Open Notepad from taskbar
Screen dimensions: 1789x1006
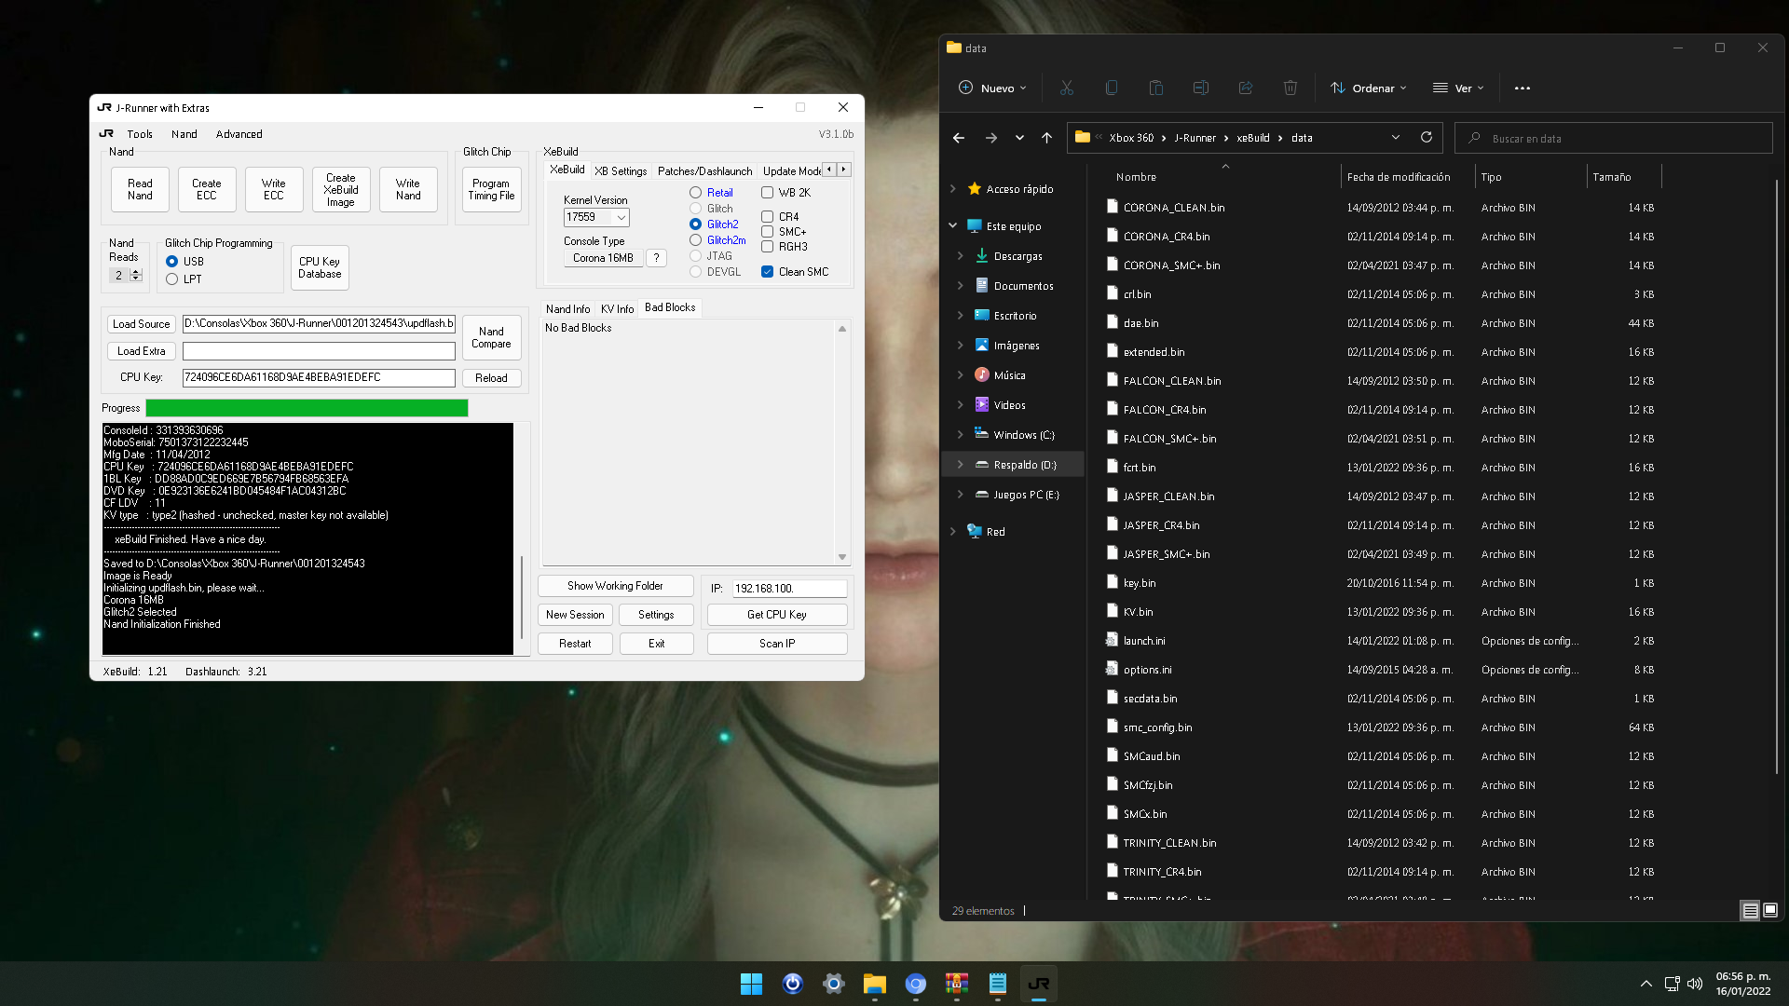(997, 984)
